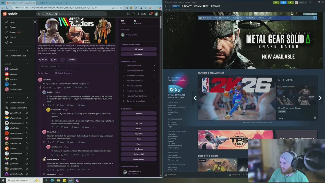Open the 167 comments button
The width and height of the screenshot is (325, 183).
[x=54, y=60]
